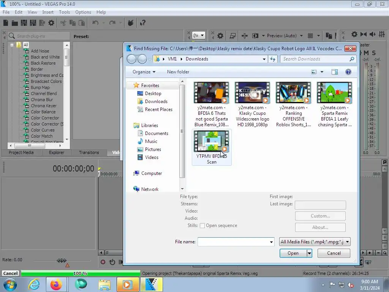The height and width of the screenshot is (292, 389).
Task: Open project Properties gear icon
Action: [x=51, y=23]
